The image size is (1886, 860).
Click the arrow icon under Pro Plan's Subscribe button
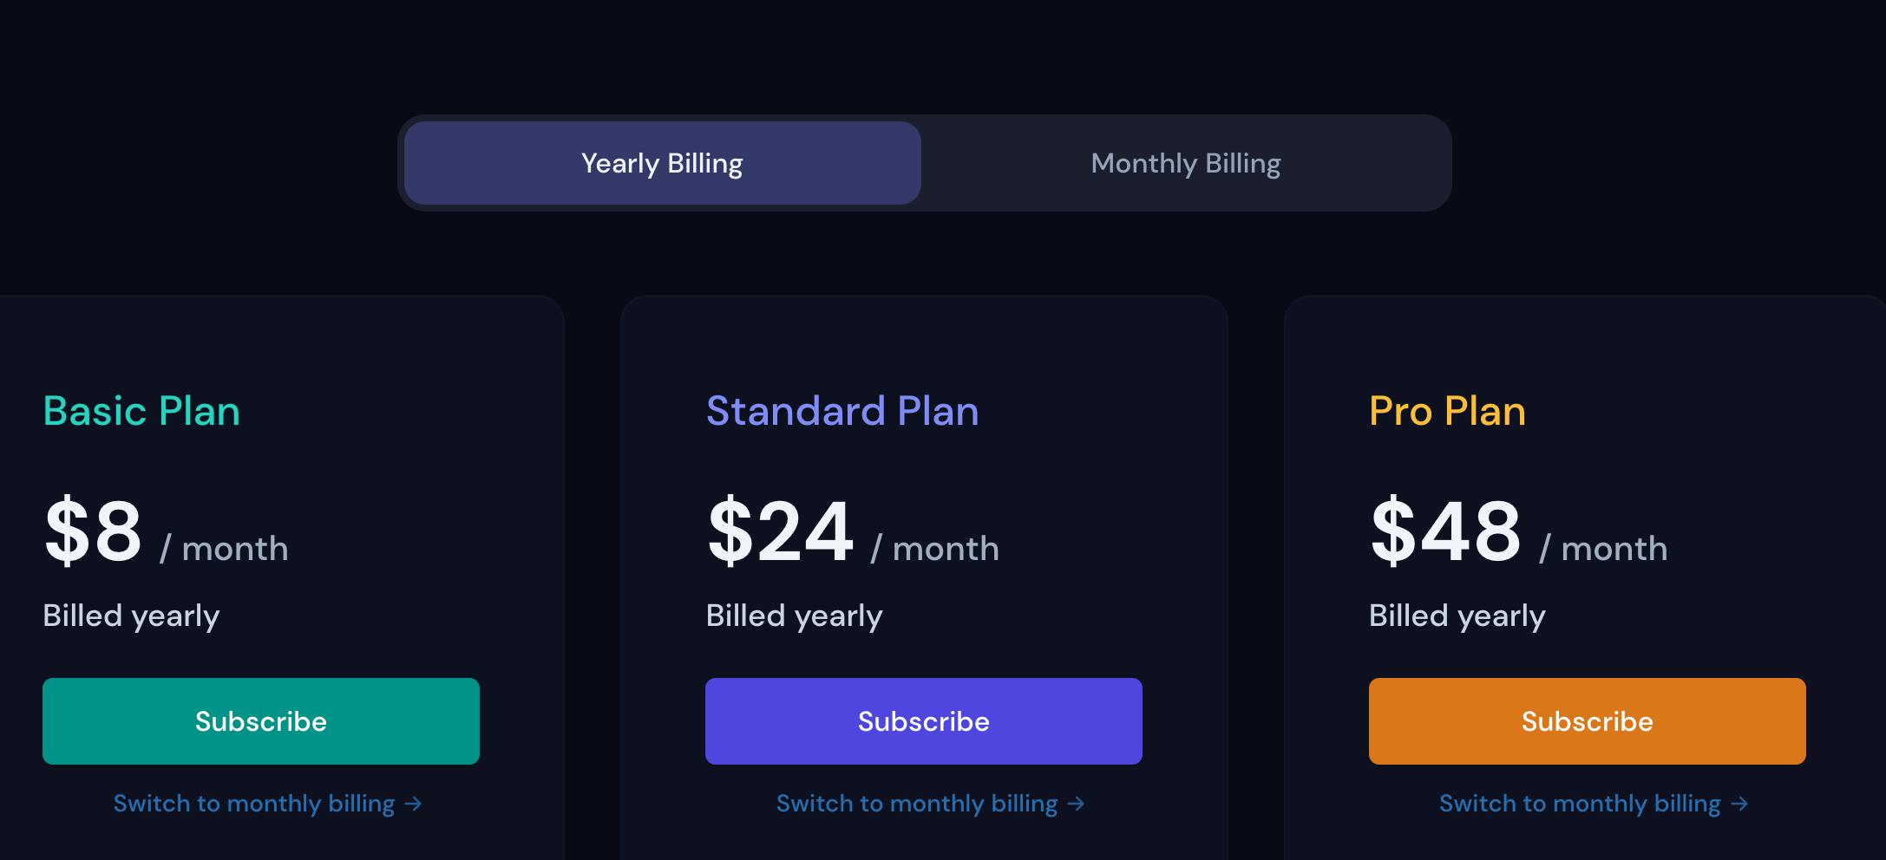pos(1739,805)
